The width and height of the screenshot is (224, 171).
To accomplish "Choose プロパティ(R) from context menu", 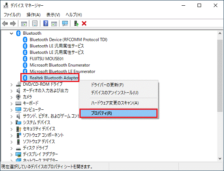I will tap(119, 113).
